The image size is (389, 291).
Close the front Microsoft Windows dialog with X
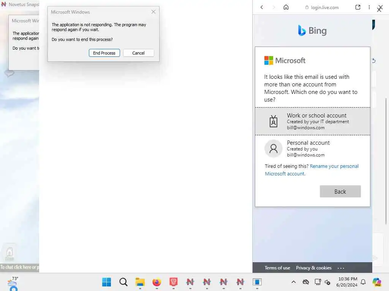click(153, 12)
